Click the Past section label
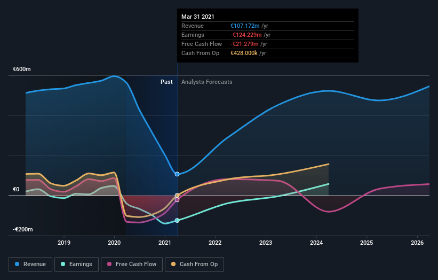The width and height of the screenshot is (438, 280). [x=166, y=82]
